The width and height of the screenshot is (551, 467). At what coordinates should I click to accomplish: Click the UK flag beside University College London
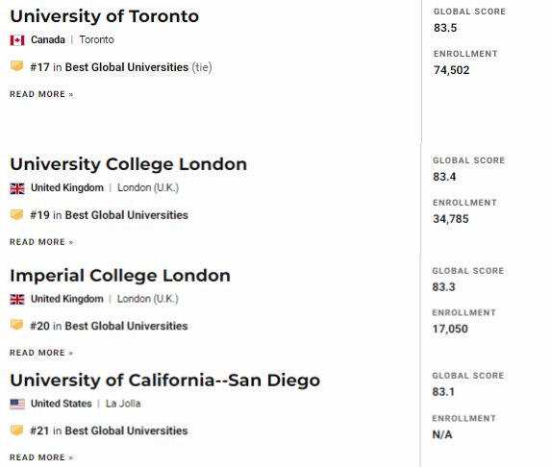17,188
